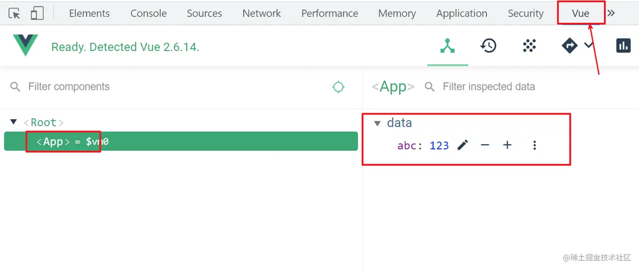Click the abc value 123
This screenshot has width=639, height=270.
(x=439, y=146)
